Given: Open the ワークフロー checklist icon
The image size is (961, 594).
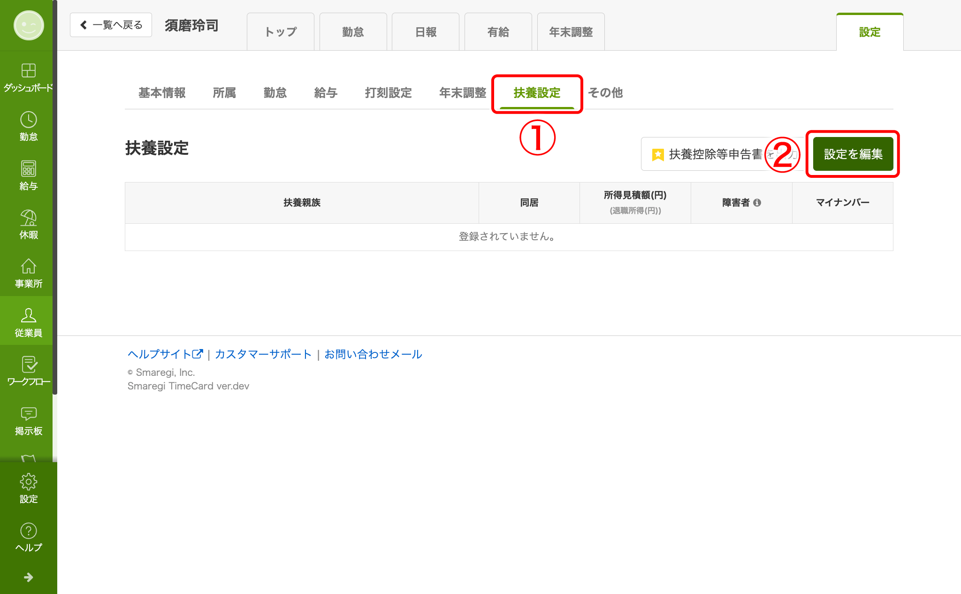Looking at the screenshot, I should 28,365.
